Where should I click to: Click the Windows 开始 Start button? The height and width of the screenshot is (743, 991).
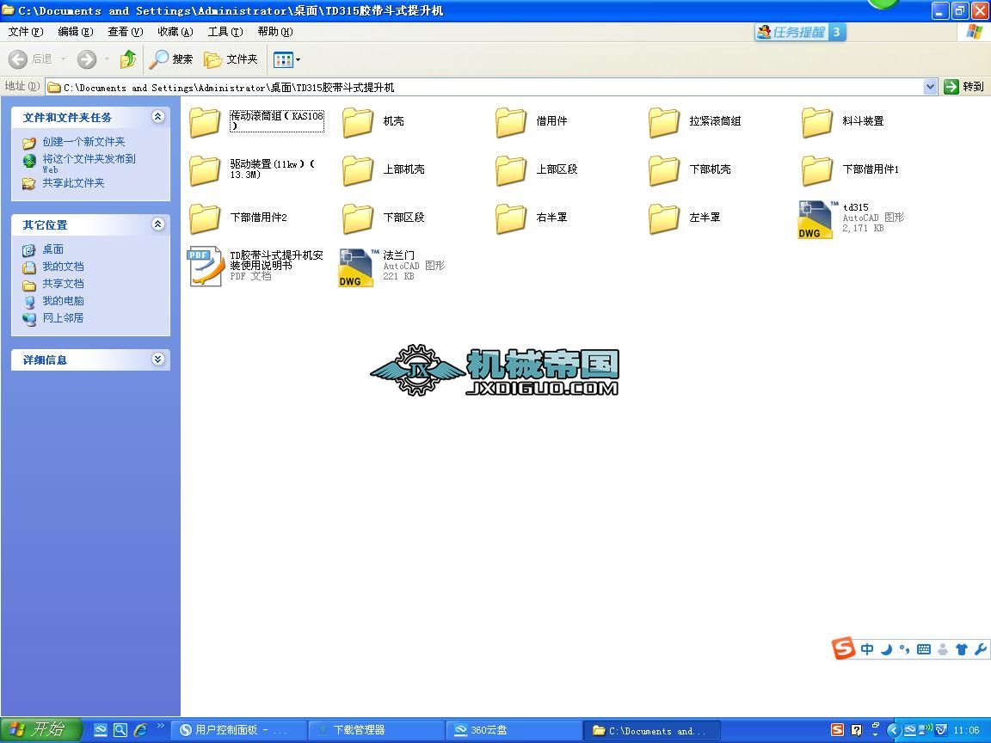tap(41, 730)
